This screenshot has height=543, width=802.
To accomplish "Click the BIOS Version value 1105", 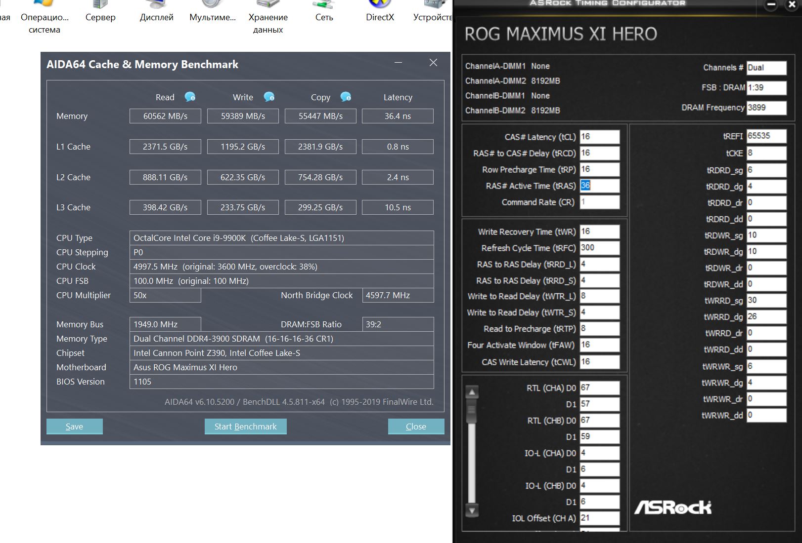I will 282,382.
